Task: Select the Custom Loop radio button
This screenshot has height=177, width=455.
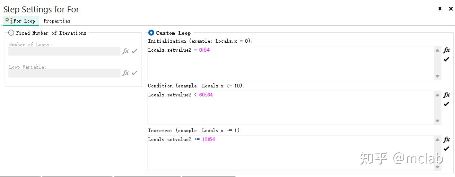Action: pyautogui.click(x=151, y=33)
